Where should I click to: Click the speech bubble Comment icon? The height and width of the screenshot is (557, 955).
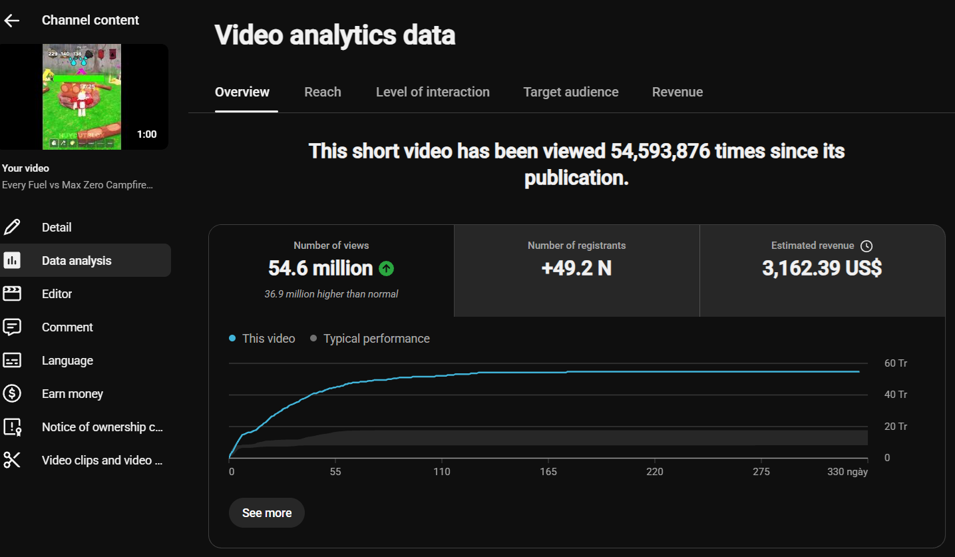coord(12,327)
